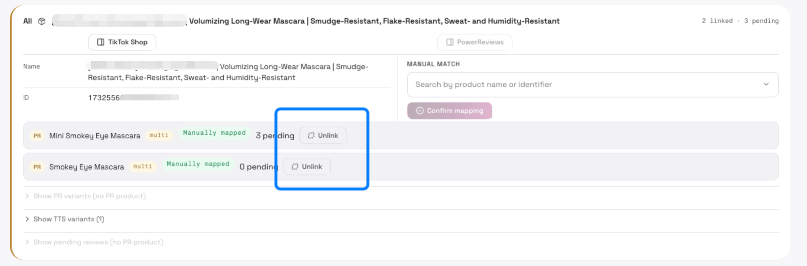
Task: Click the TikTok Shop panel icon
Action: tap(101, 42)
